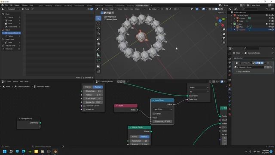Viewport: 275px width, 155px height.
Task: Select solid viewport shading sphere icon
Action: (x=216, y=9)
